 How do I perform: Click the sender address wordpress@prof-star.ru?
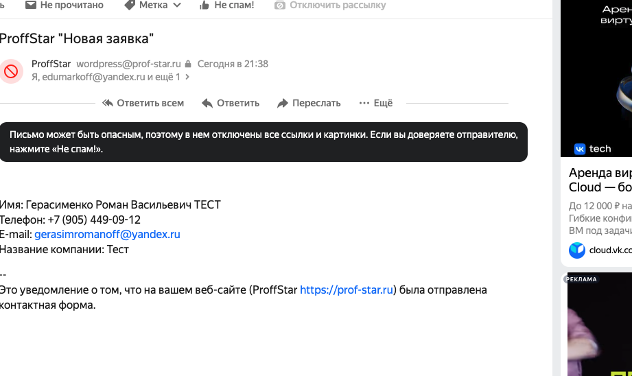click(x=128, y=64)
